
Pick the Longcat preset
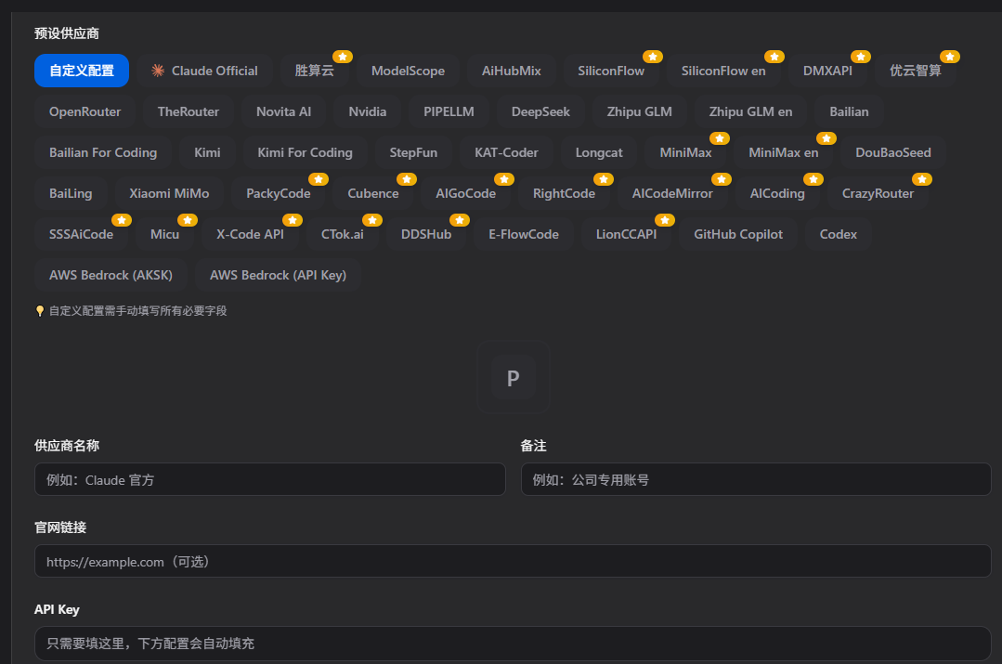[x=599, y=152]
